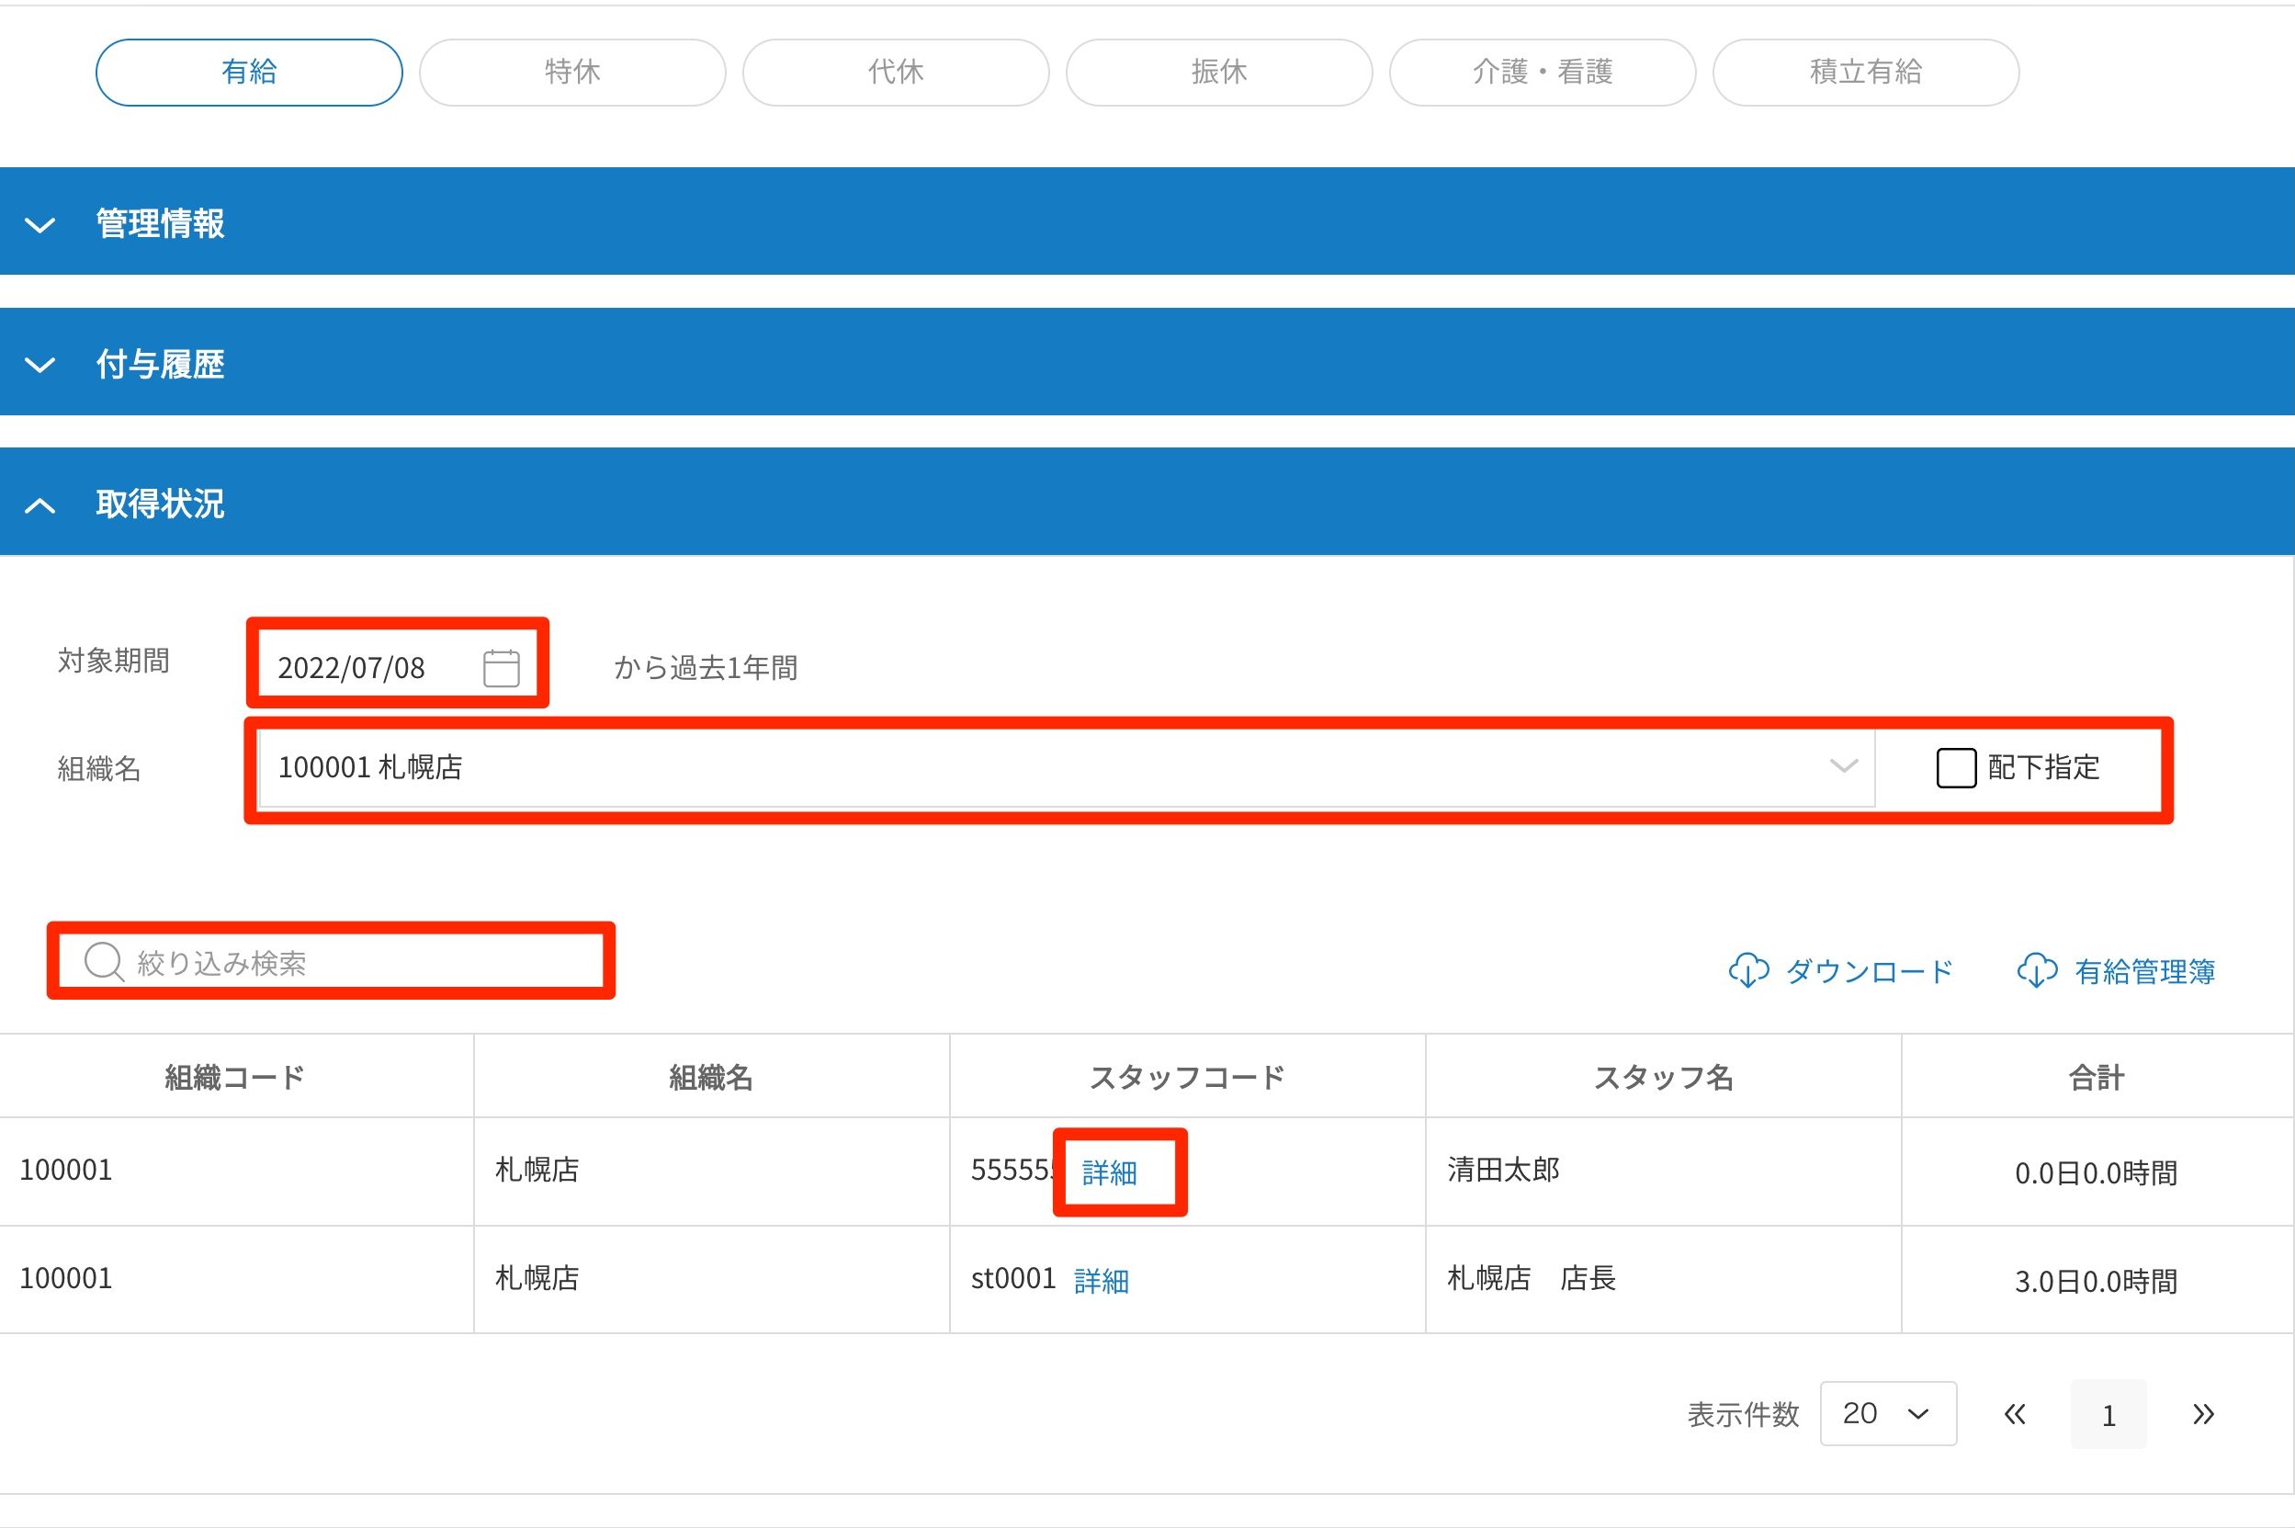2295x1528 pixels.
Task: Toggle the 配下指定 checkbox
Action: 1955,768
